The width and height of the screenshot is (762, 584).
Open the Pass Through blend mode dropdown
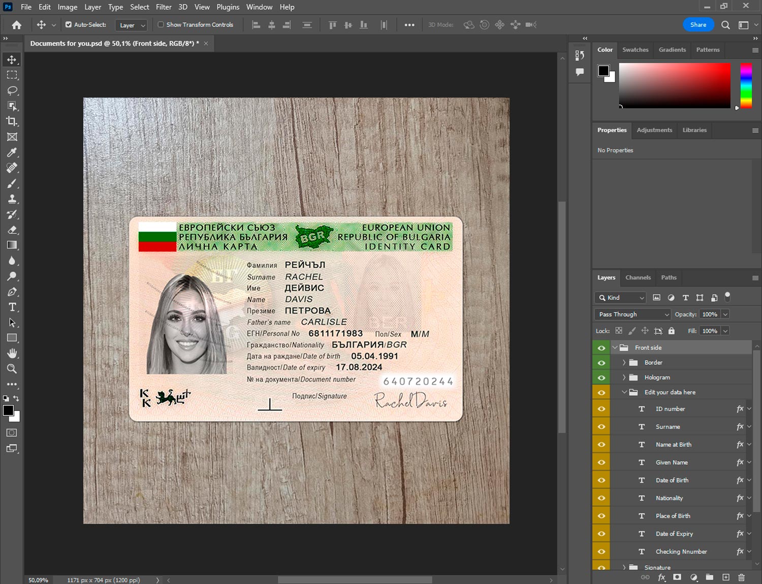(632, 315)
